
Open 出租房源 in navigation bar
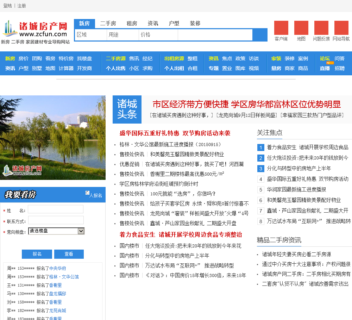coord(174,58)
